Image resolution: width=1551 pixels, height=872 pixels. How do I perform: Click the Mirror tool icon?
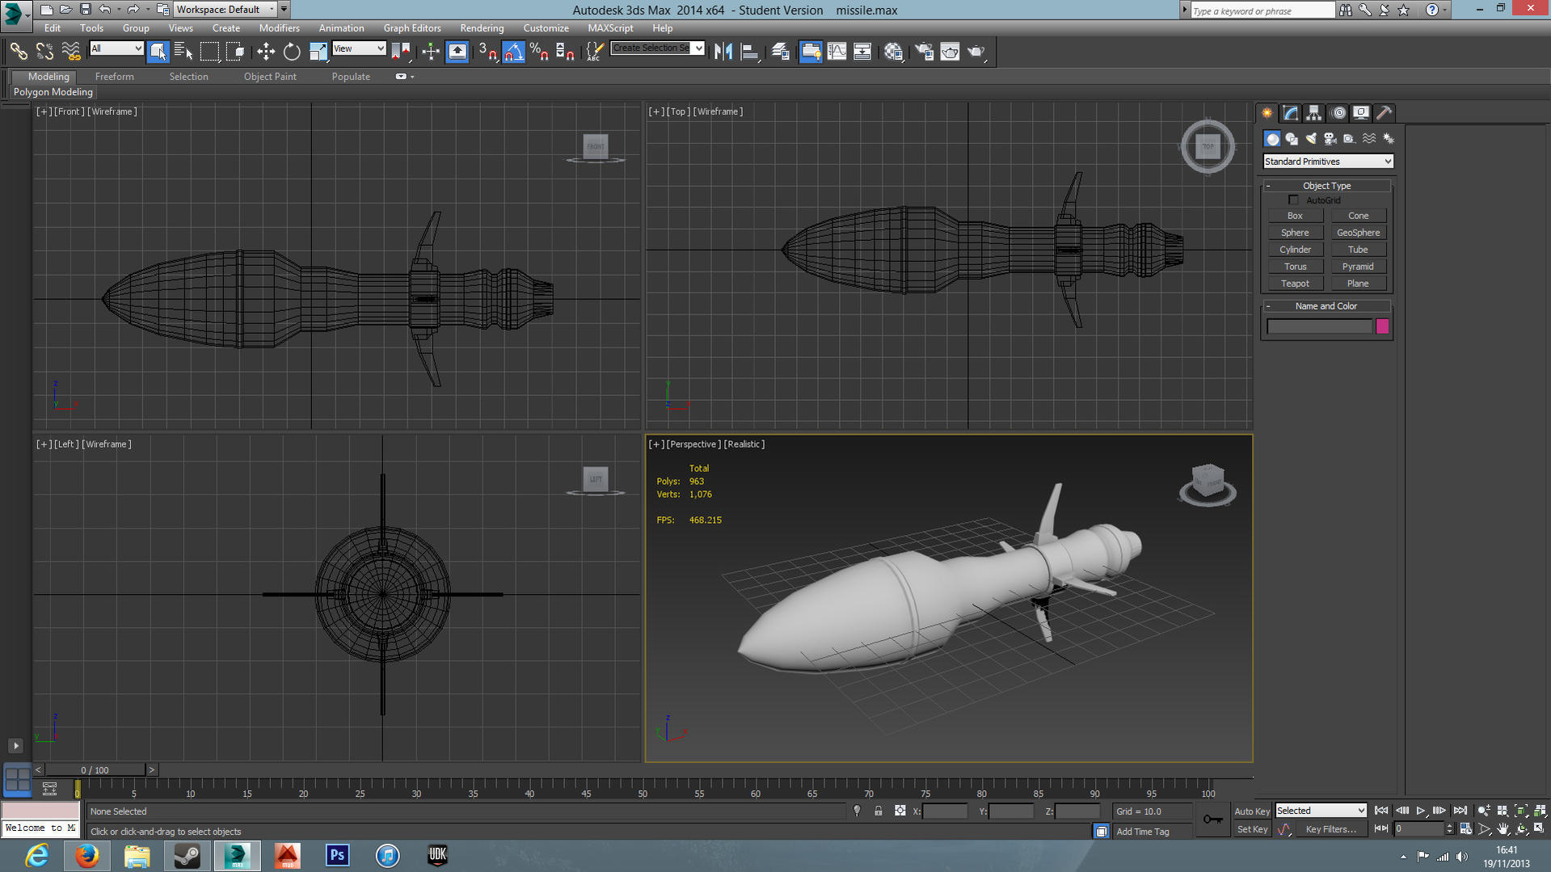[723, 52]
